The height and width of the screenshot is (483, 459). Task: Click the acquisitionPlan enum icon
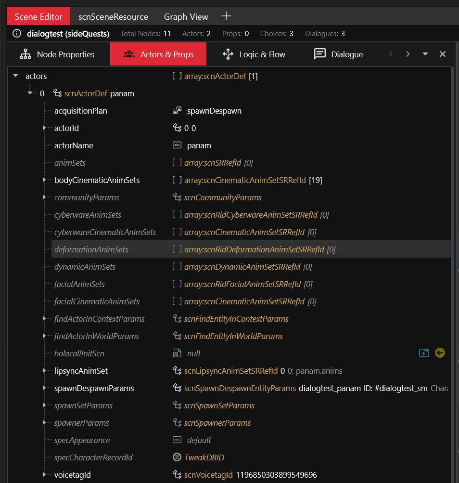click(x=177, y=111)
